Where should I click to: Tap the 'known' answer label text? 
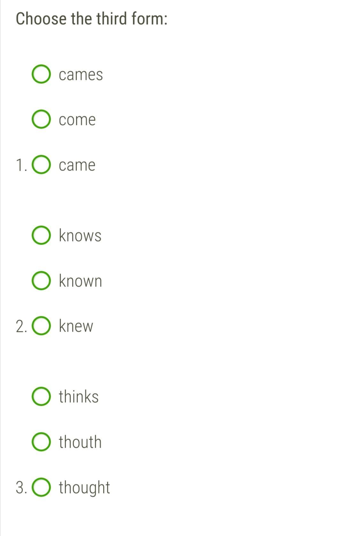point(80,281)
